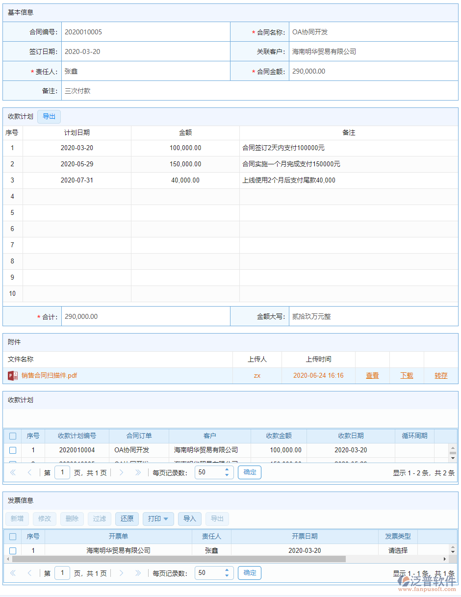Select the 过滤 filter icon
Image resolution: width=461 pixels, height=597 pixels.
coord(100,519)
